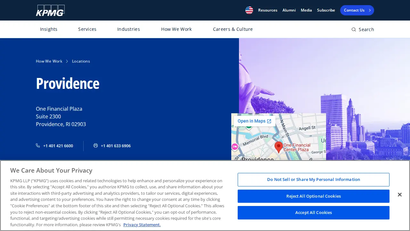Visit the Alumni link
410x231 pixels.
[289, 10]
